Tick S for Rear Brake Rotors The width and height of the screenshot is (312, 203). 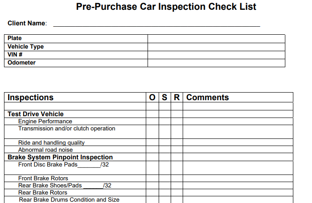165,193
